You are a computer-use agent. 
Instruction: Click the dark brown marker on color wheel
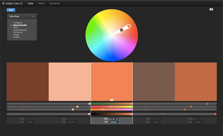[x=122, y=30]
